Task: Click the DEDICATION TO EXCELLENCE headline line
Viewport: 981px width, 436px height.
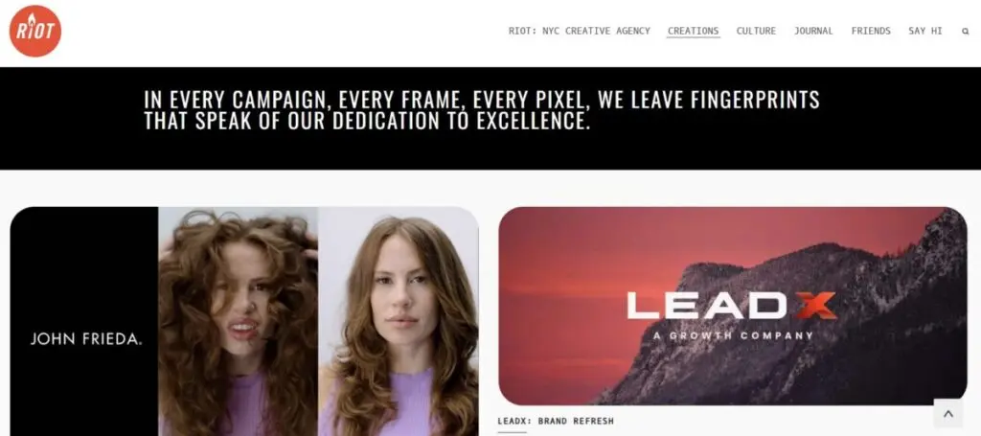Action: coord(367,121)
